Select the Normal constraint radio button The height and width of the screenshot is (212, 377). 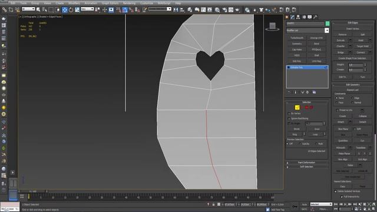pos(352,102)
